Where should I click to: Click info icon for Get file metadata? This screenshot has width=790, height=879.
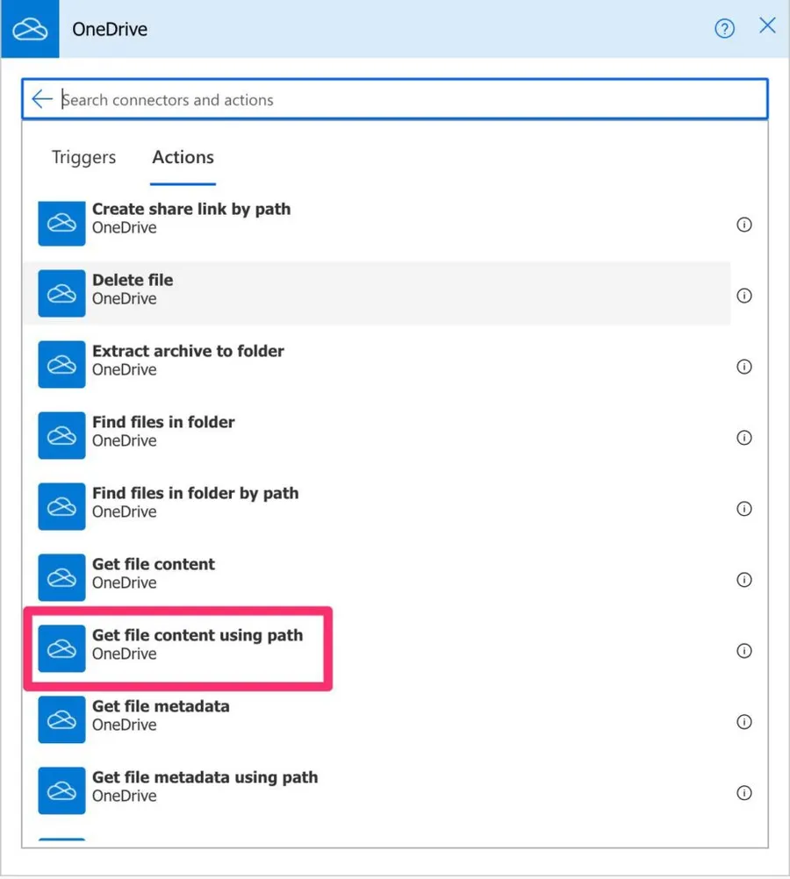(x=744, y=722)
